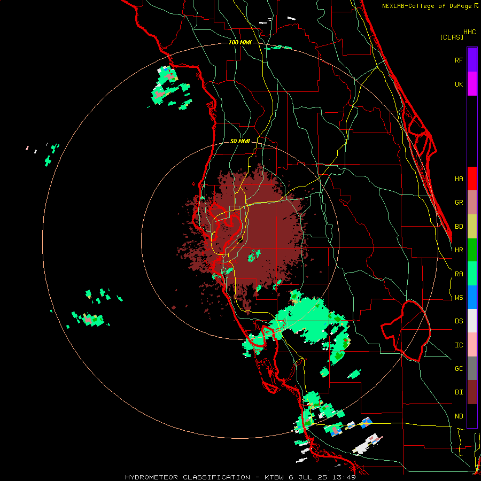Click the KTBW station identifier

coord(274,477)
